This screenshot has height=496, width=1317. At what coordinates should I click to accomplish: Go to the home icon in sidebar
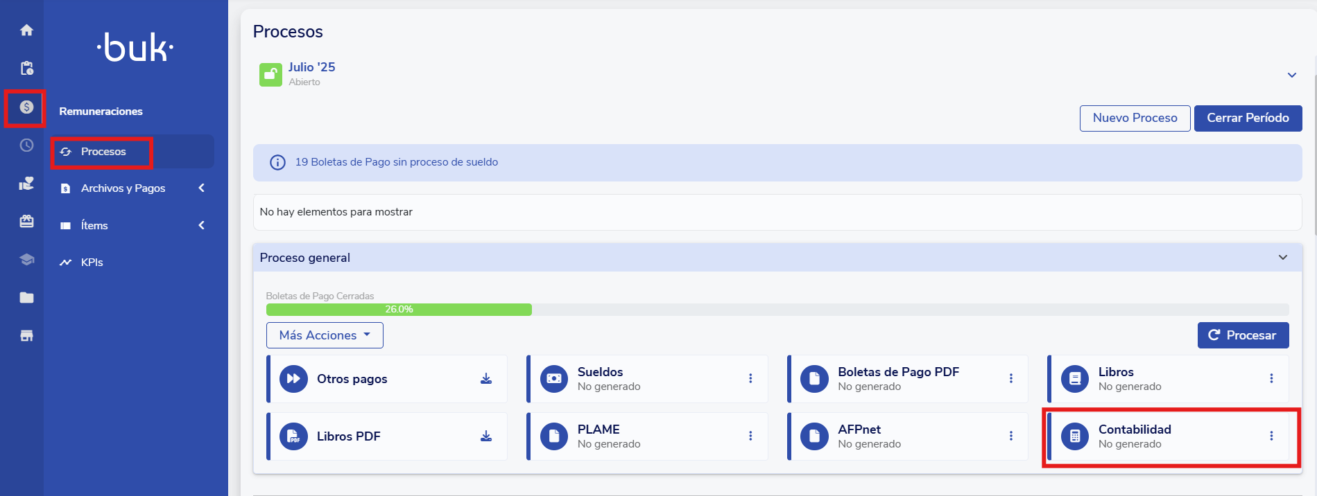point(26,30)
